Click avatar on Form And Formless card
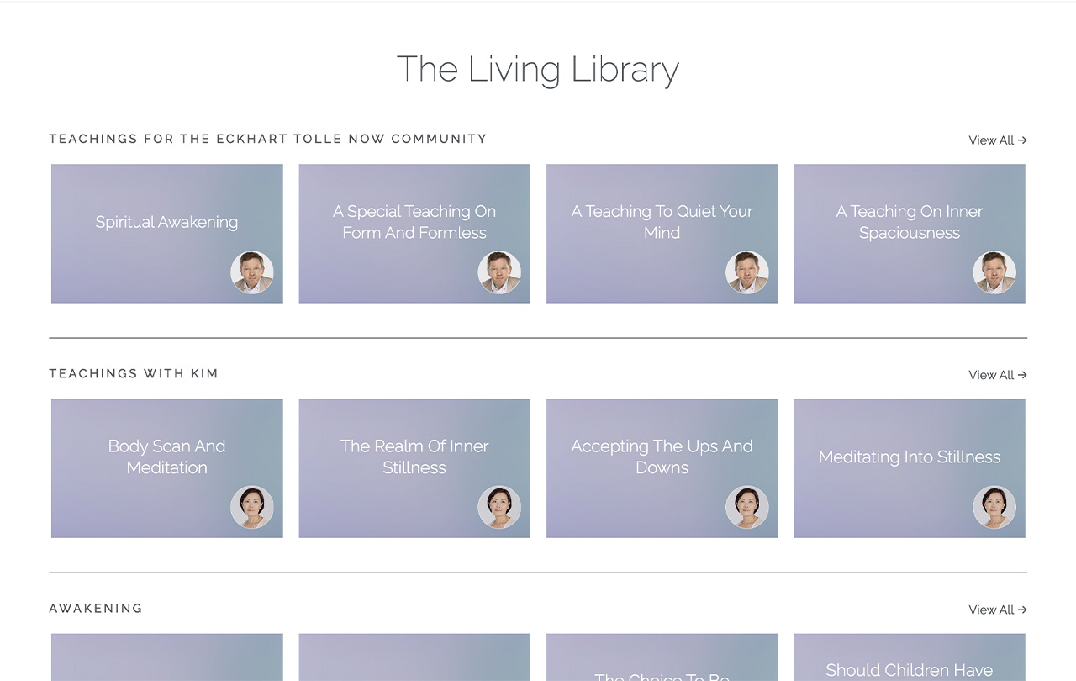The image size is (1076, 681). [x=499, y=272]
